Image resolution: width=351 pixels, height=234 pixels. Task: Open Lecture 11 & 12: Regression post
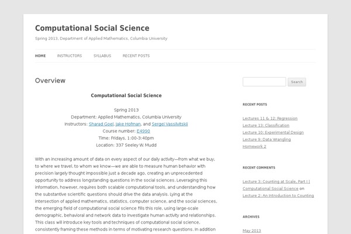(271, 118)
